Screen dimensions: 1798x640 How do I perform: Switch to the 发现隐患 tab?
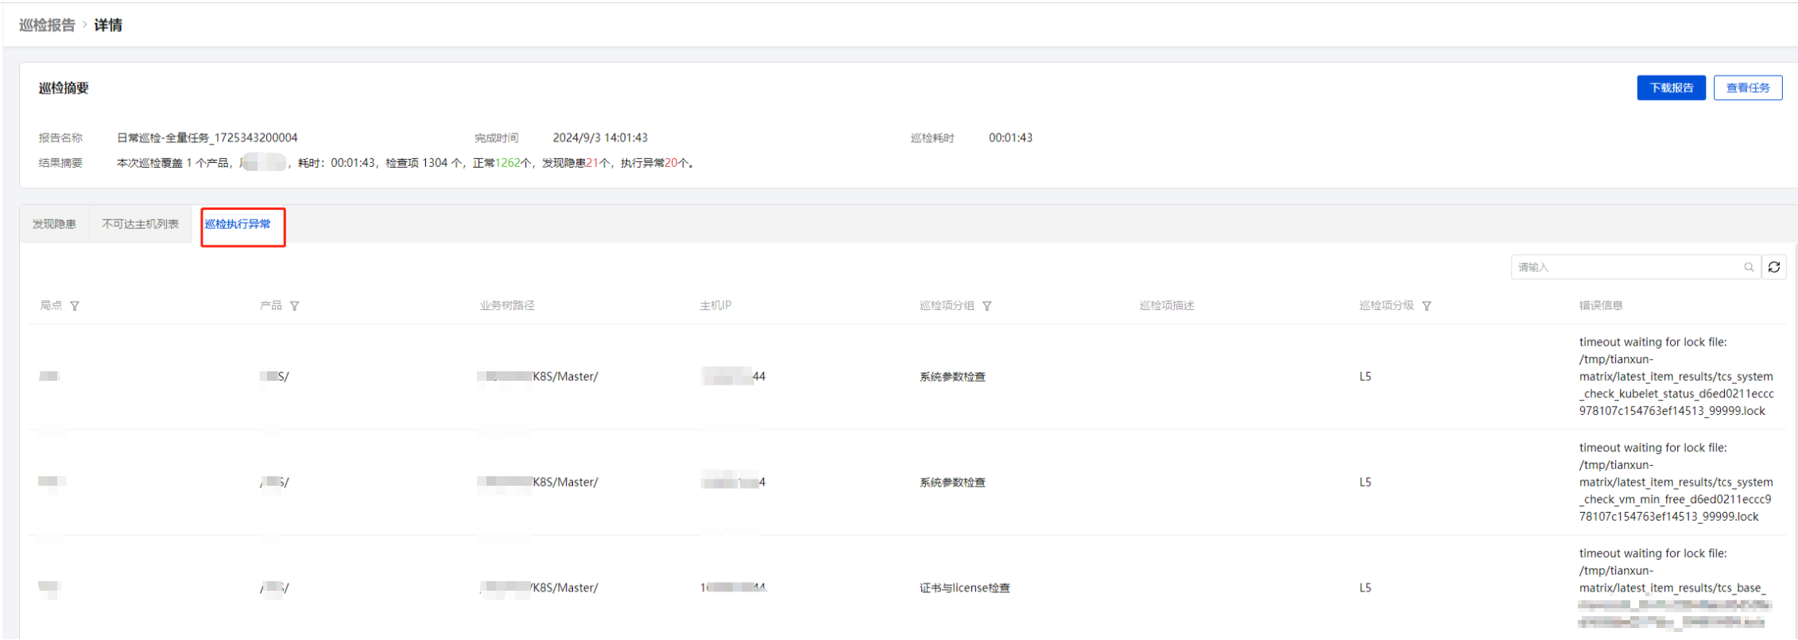[54, 224]
